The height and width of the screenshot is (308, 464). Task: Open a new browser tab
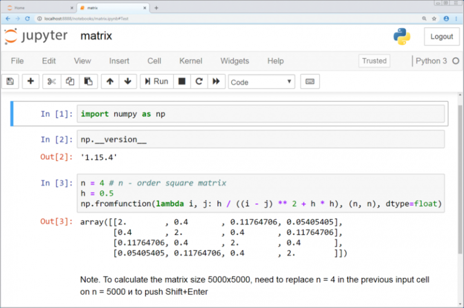(156, 8)
